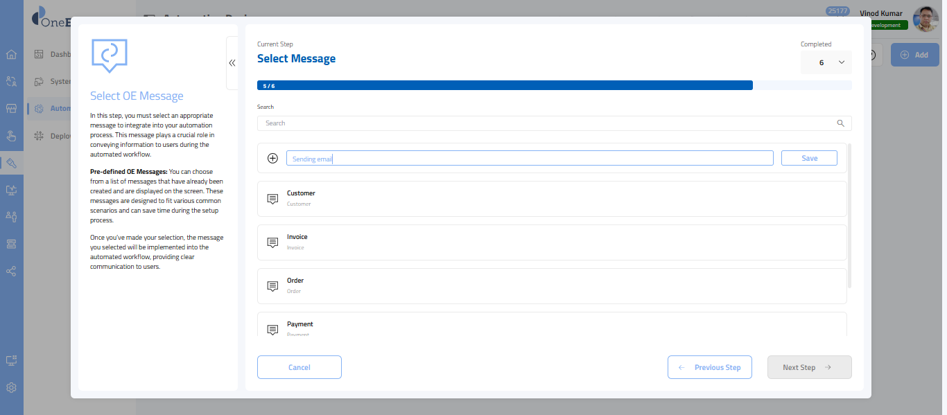Click the share icon in left sidebar

pos(11,271)
